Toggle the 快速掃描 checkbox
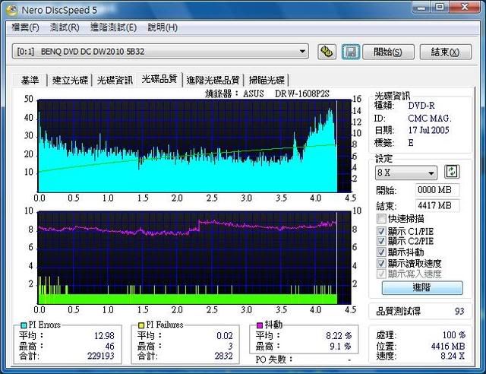This screenshot has width=486, height=374. [x=381, y=219]
